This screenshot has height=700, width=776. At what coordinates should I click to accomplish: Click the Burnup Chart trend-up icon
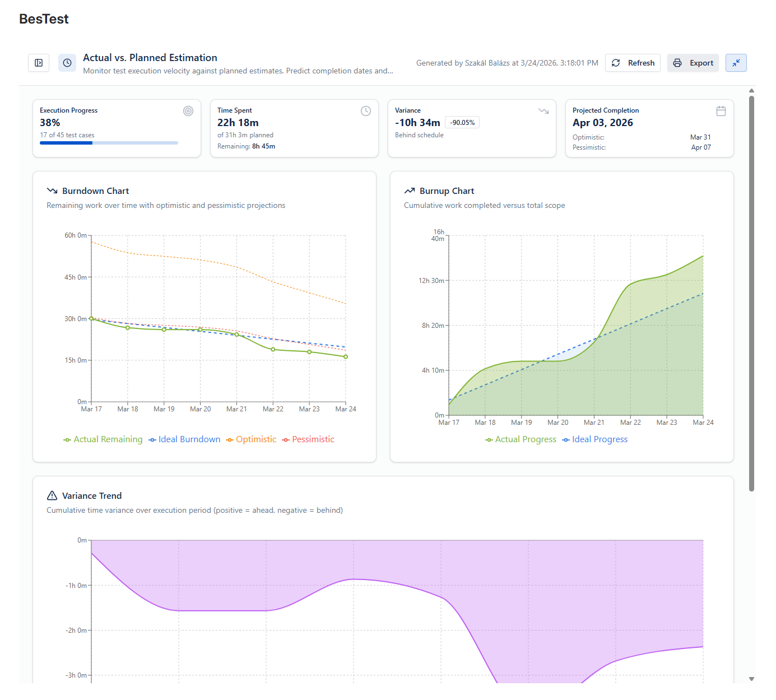tap(410, 191)
